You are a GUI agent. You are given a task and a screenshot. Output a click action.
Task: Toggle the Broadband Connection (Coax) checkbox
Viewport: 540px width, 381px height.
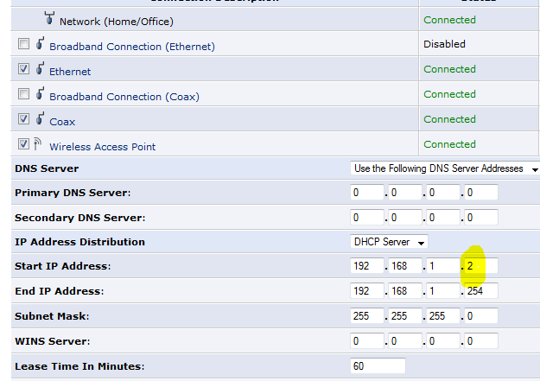click(x=23, y=93)
